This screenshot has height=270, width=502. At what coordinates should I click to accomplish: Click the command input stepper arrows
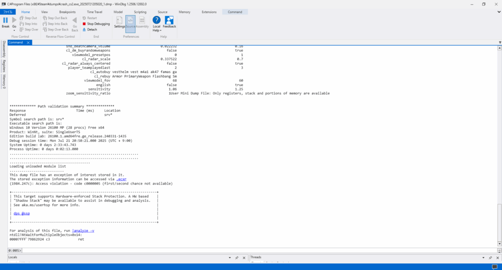tap(500, 250)
